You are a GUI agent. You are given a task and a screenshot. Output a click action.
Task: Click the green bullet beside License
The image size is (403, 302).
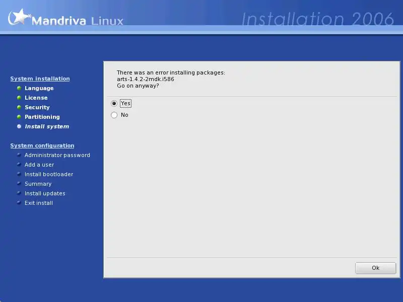[19, 98]
